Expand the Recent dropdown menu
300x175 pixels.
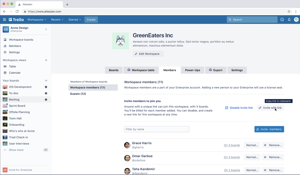pyautogui.click(x=57, y=19)
